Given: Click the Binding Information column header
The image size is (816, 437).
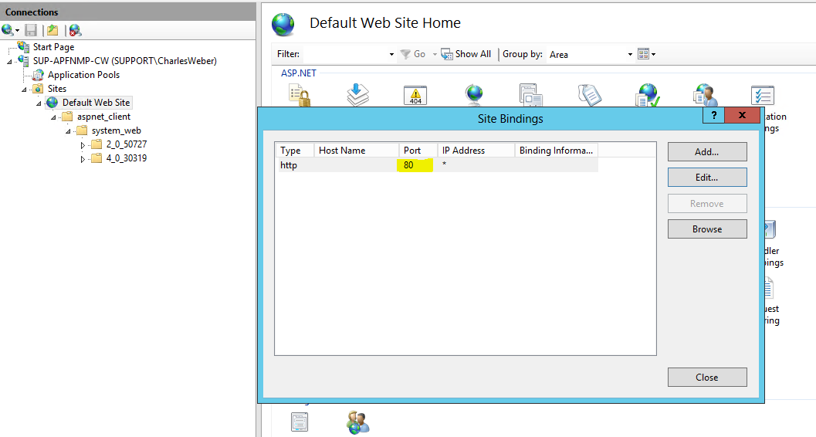Looking at the screenshot, I should tap(557, 151).
